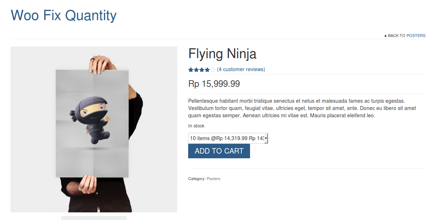The width and height of the screenshot is (432, 220).
Task: Click the ADD TO CART button
Action: pyautogui.click(x=219, y=151)
